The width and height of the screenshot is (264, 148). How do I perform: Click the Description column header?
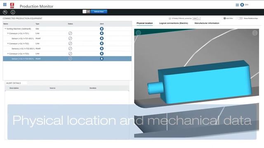(14, 88)
